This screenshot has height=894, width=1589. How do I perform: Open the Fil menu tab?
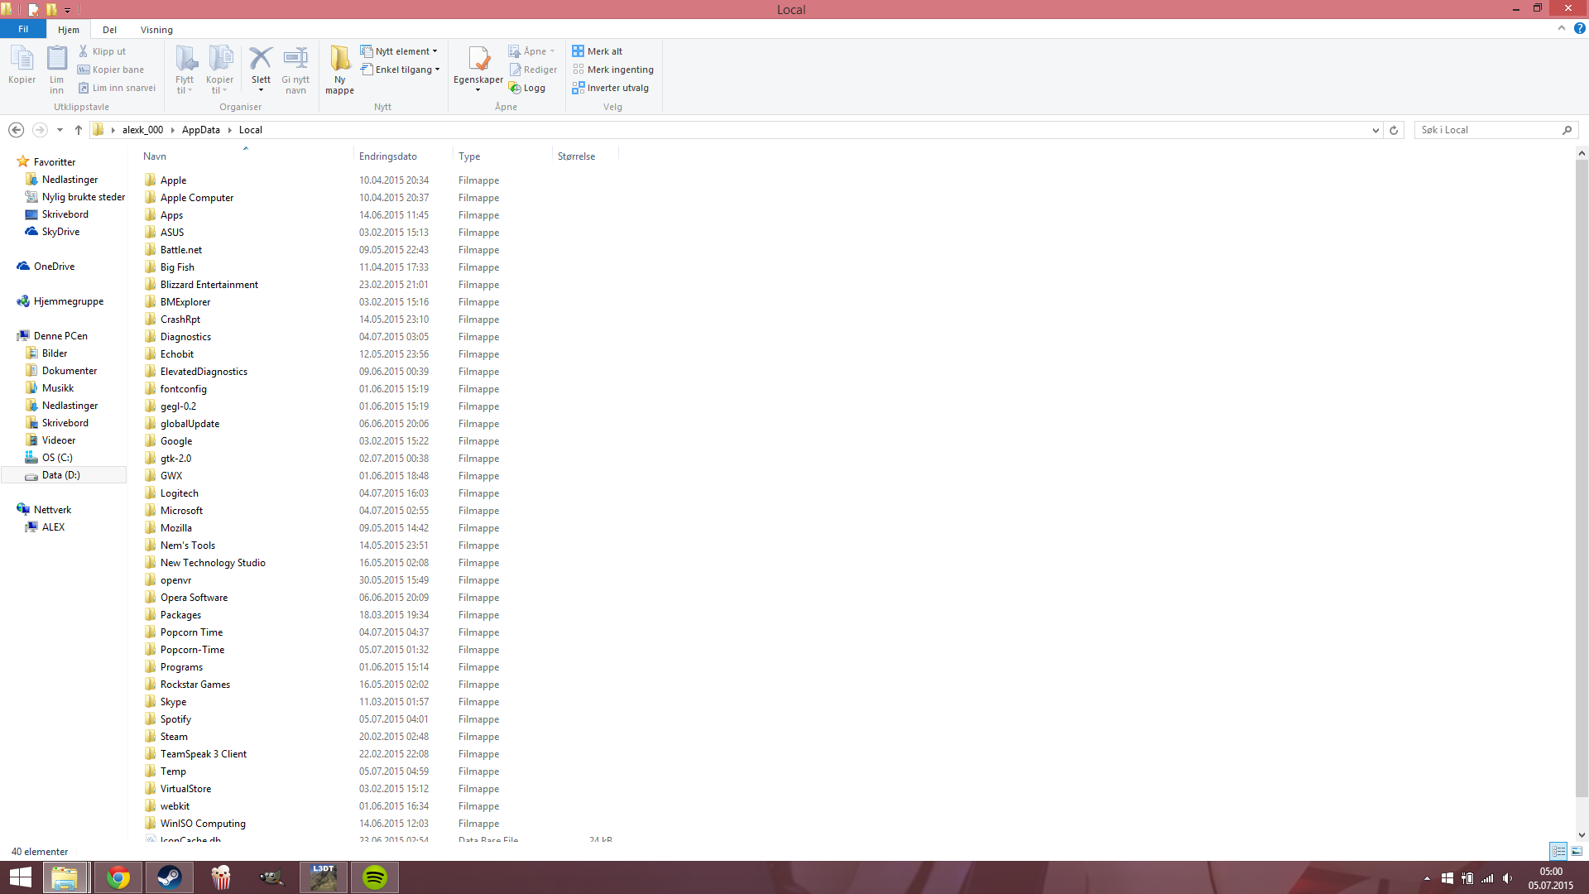coord(23,29)
